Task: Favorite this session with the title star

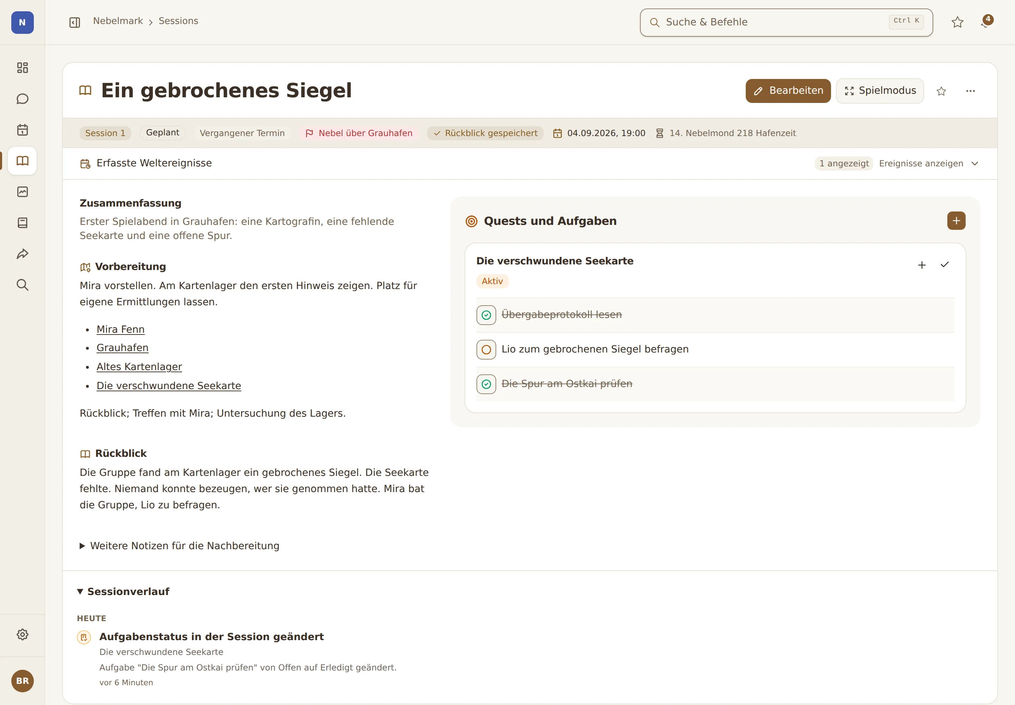Action: pos(941,91)
